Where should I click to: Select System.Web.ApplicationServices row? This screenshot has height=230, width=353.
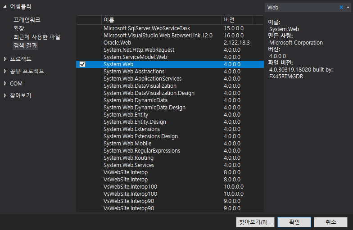170,79
